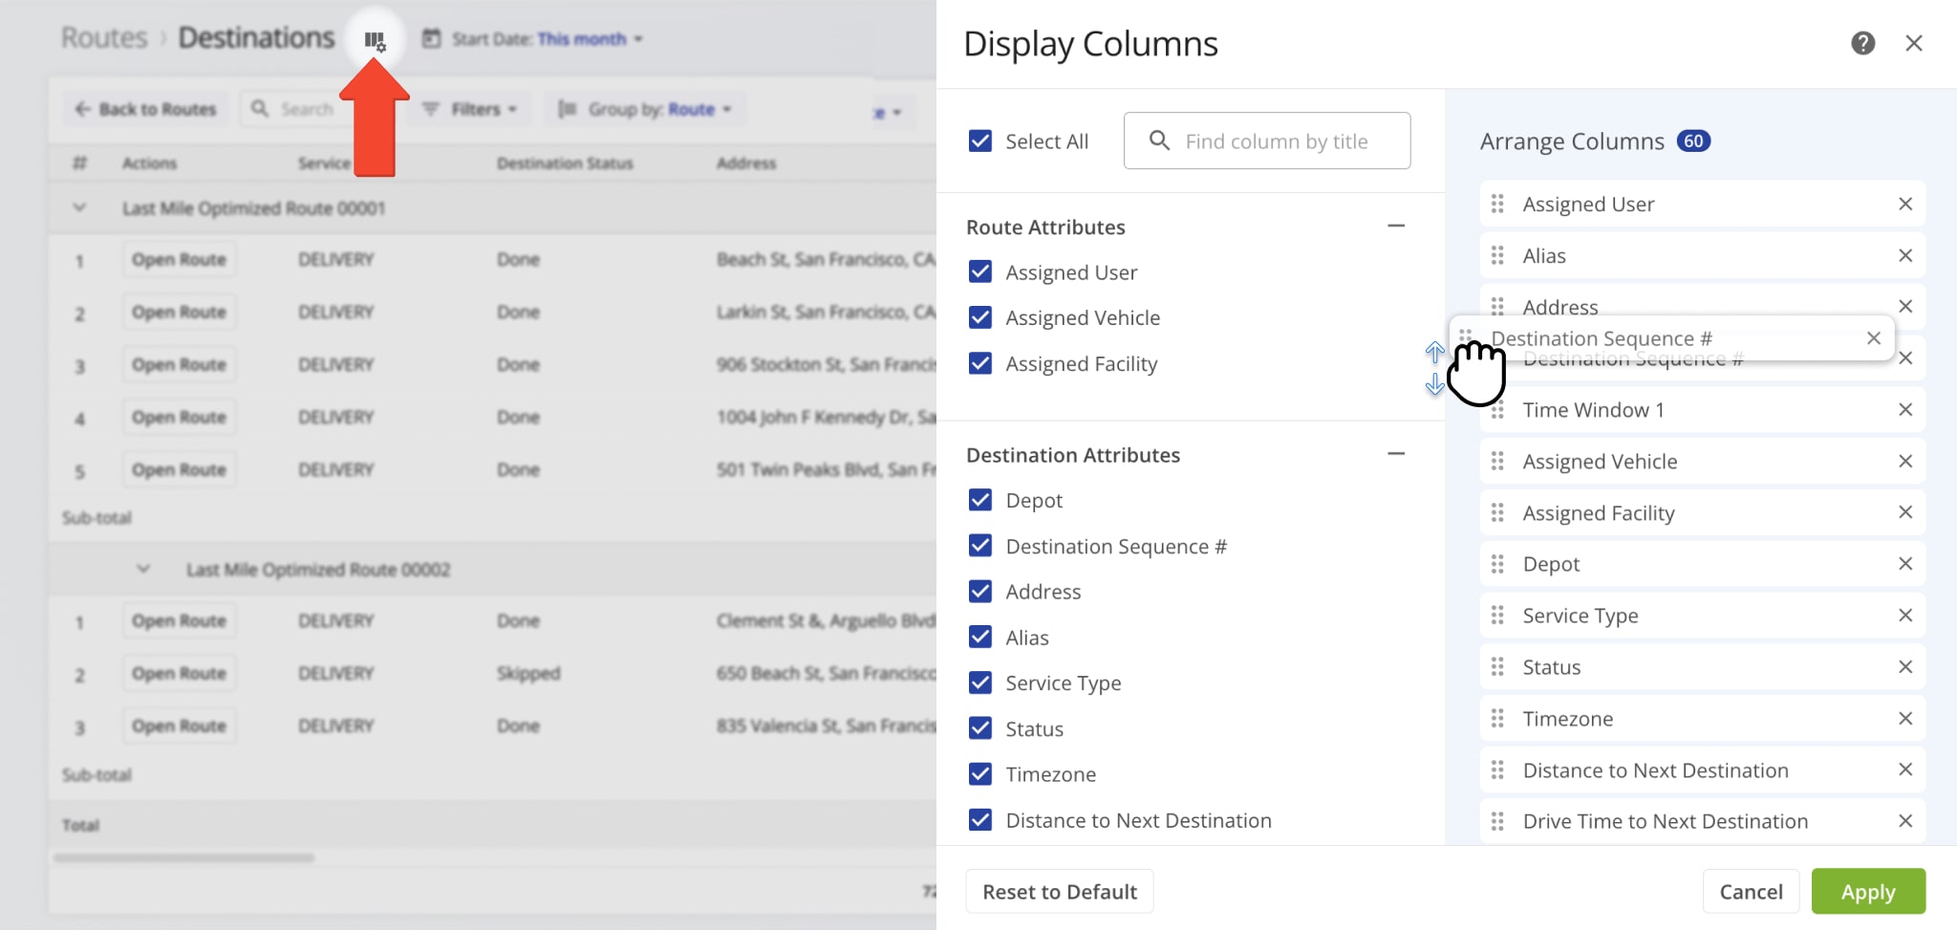Screen dimensions: 1957x931
Task: Open the This month start date dropdown
Action: [584, 38]
